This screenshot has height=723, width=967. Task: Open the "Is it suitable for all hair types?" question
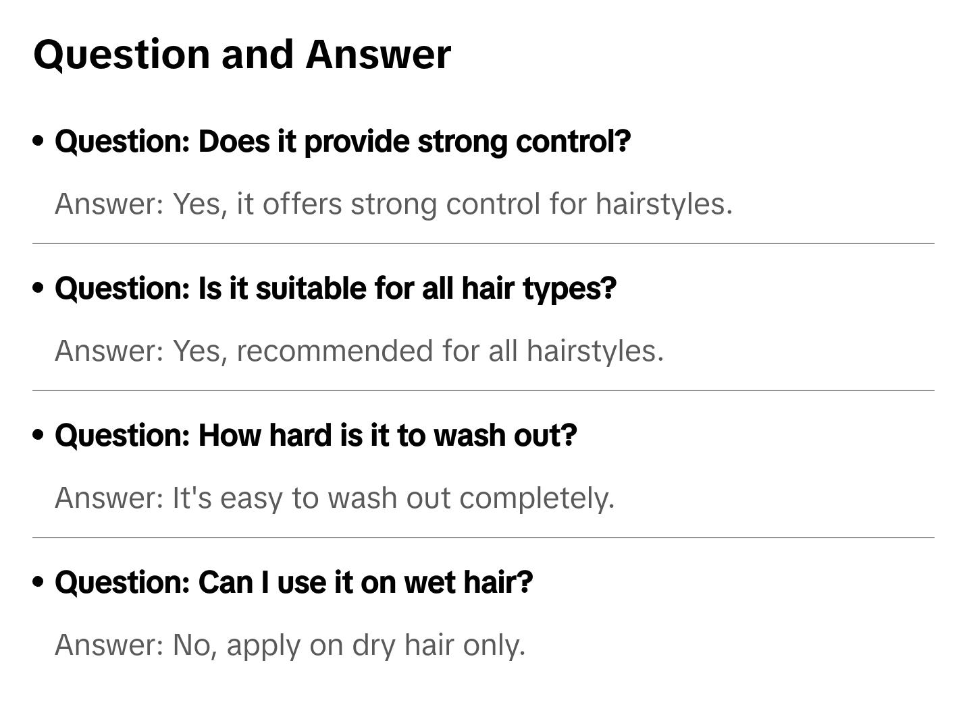coord(336,289)
